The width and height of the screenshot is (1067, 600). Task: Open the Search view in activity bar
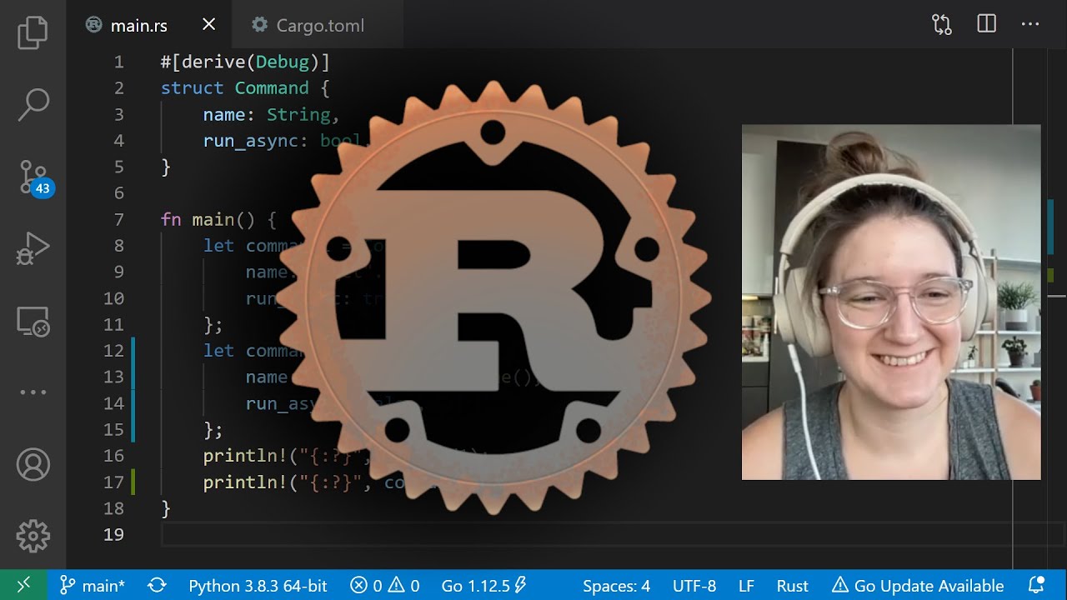[x=33, y=103]
